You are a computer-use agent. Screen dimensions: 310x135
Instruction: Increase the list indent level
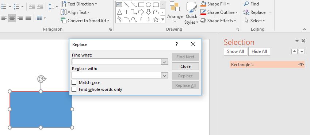pos(40,7)
